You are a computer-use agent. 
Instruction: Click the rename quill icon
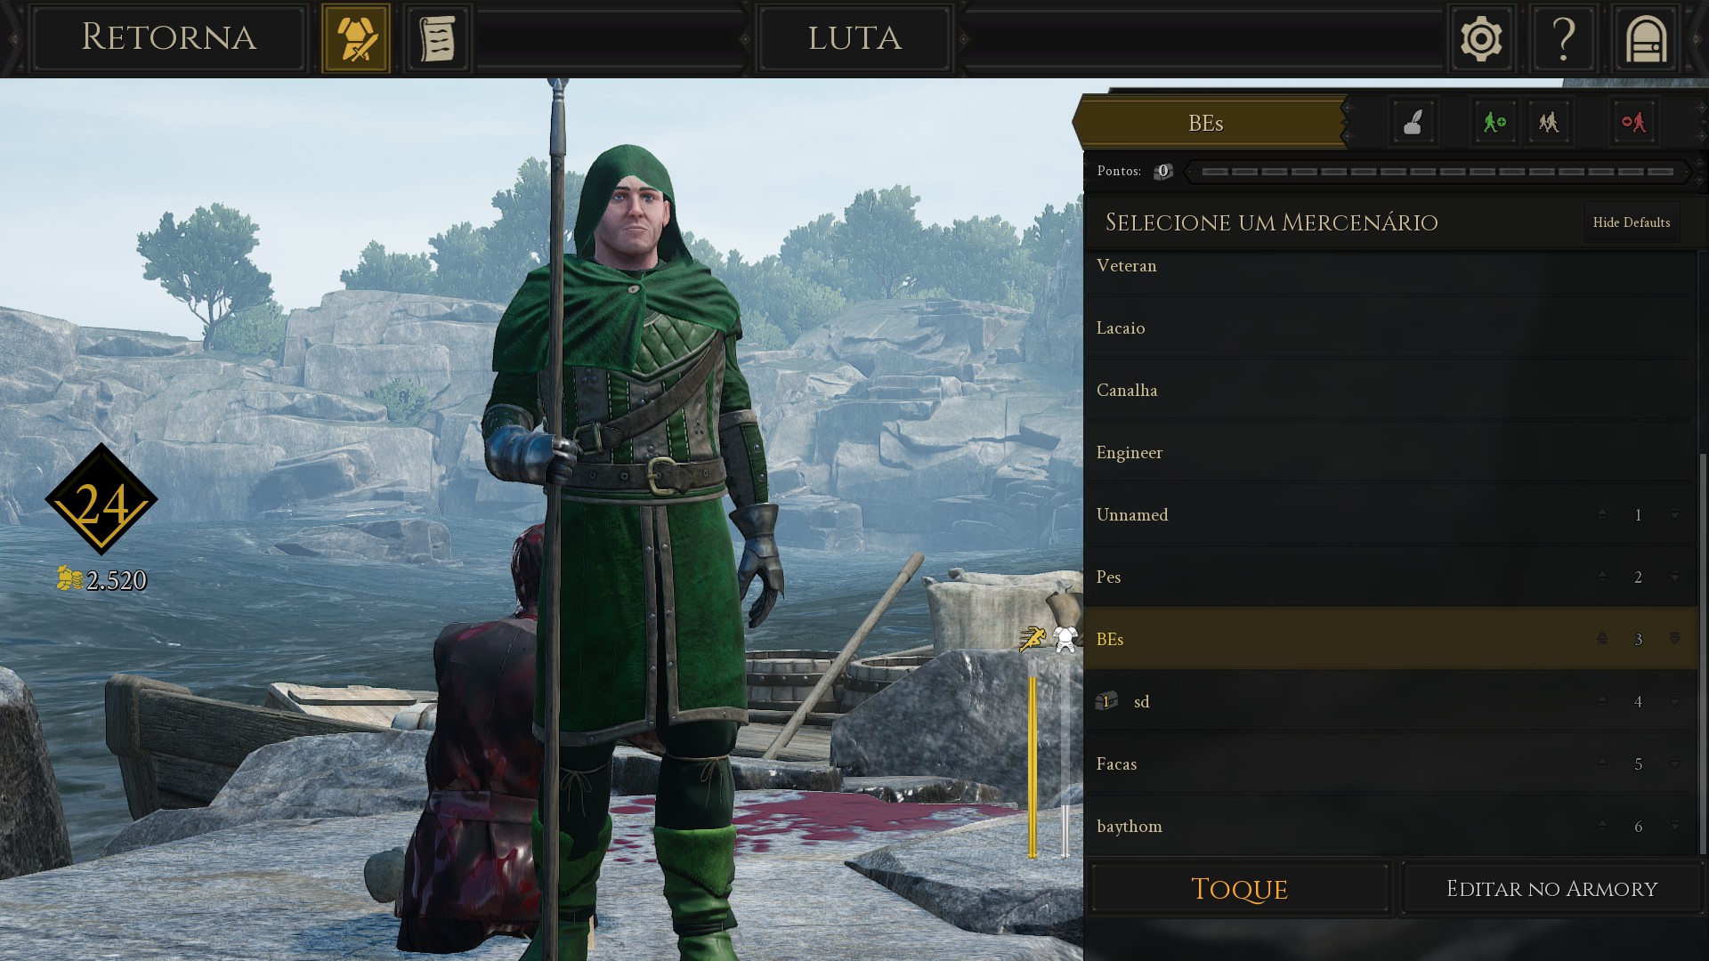[x=1413, y=122]
